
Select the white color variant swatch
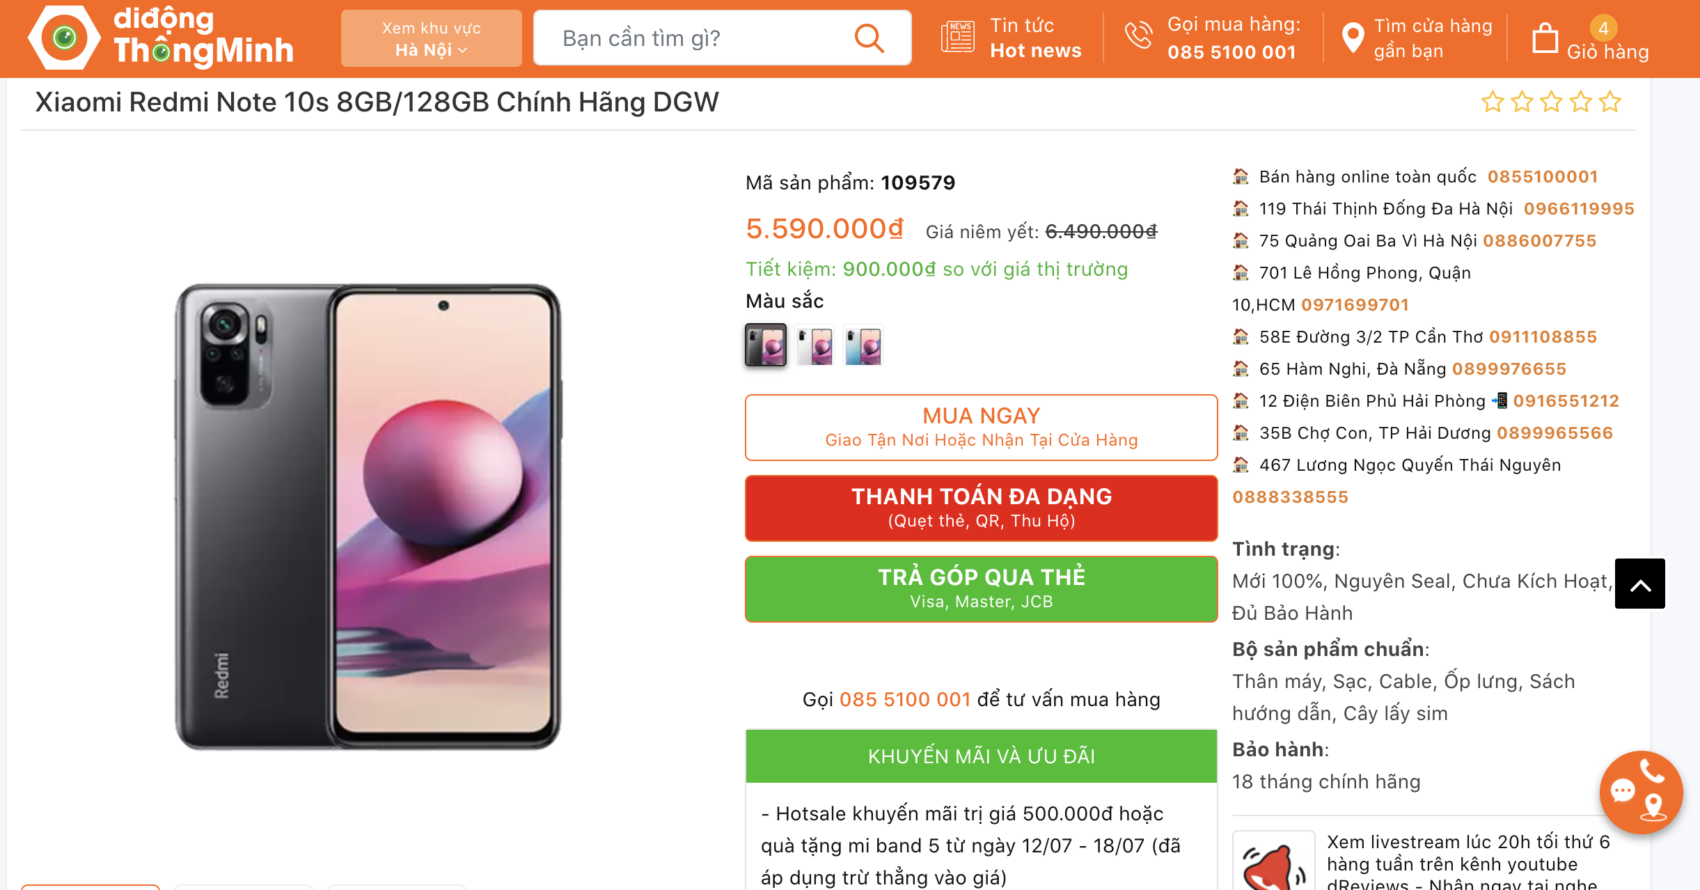click(814, 345)
